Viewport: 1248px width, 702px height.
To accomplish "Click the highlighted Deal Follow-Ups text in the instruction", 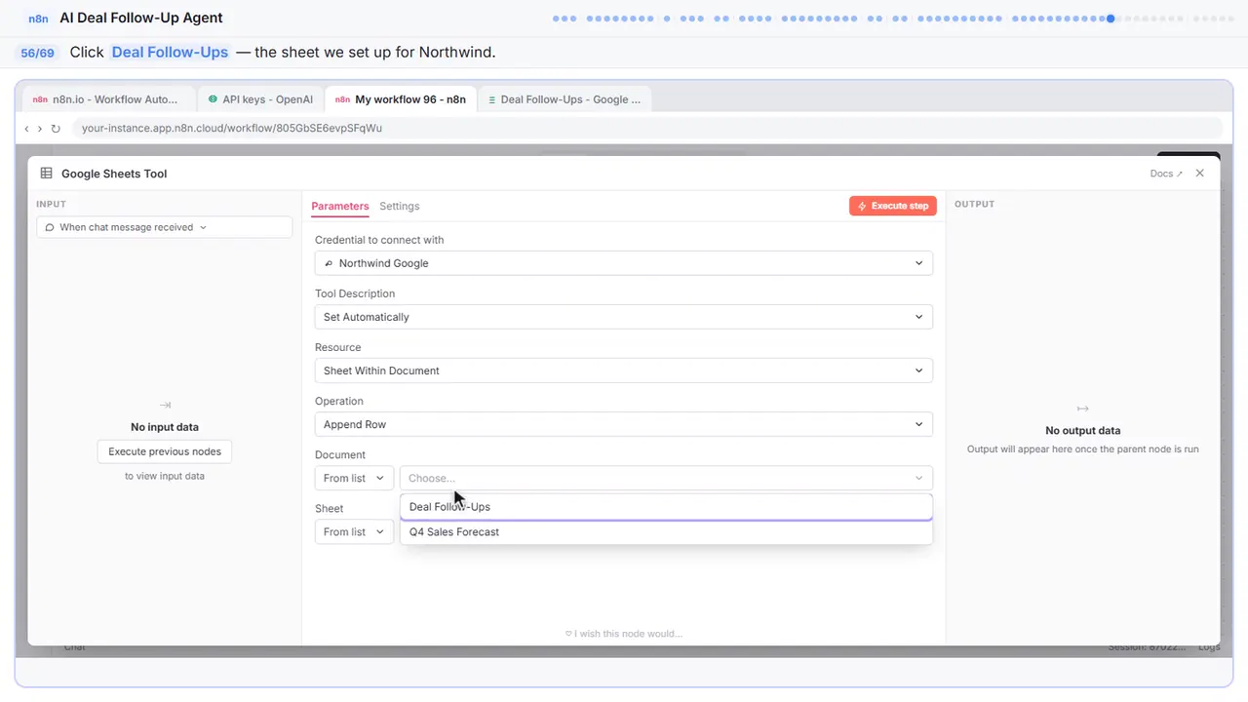I will pyautogui.click(x=170, y=53).
